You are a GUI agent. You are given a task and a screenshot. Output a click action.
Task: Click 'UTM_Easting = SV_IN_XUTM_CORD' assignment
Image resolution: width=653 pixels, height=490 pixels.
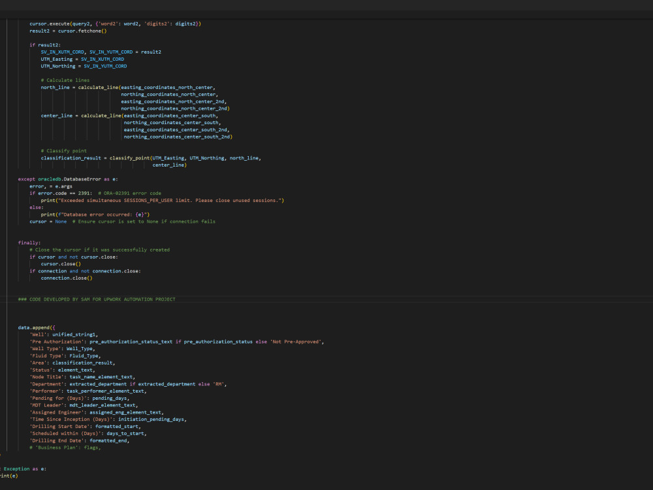coord(82,59)
